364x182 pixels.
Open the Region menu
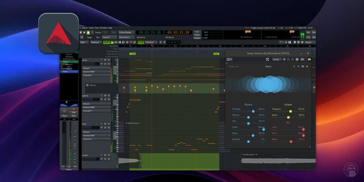pos(85,28)
